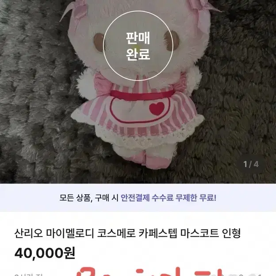The width and height of the screenshot is (276, 276).
Task: Click the doll's left brown eye
Action: (x=99, y=42)
